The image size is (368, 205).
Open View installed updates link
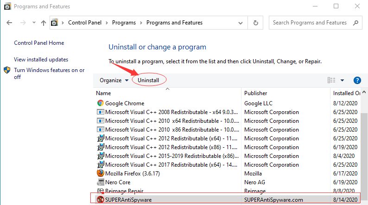coord(41,60)
